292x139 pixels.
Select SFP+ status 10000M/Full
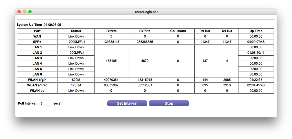point(76,42)
